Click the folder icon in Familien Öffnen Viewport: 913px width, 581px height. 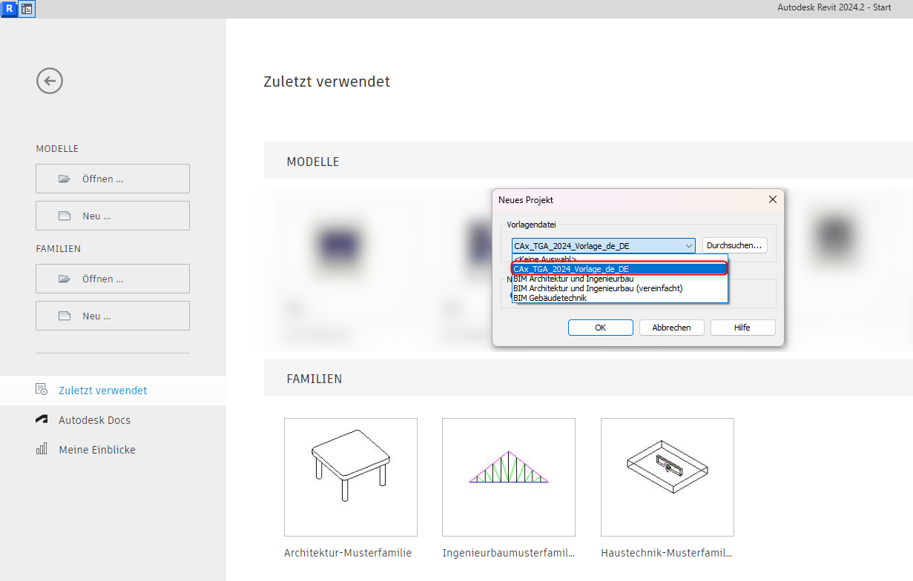[65, 279]
